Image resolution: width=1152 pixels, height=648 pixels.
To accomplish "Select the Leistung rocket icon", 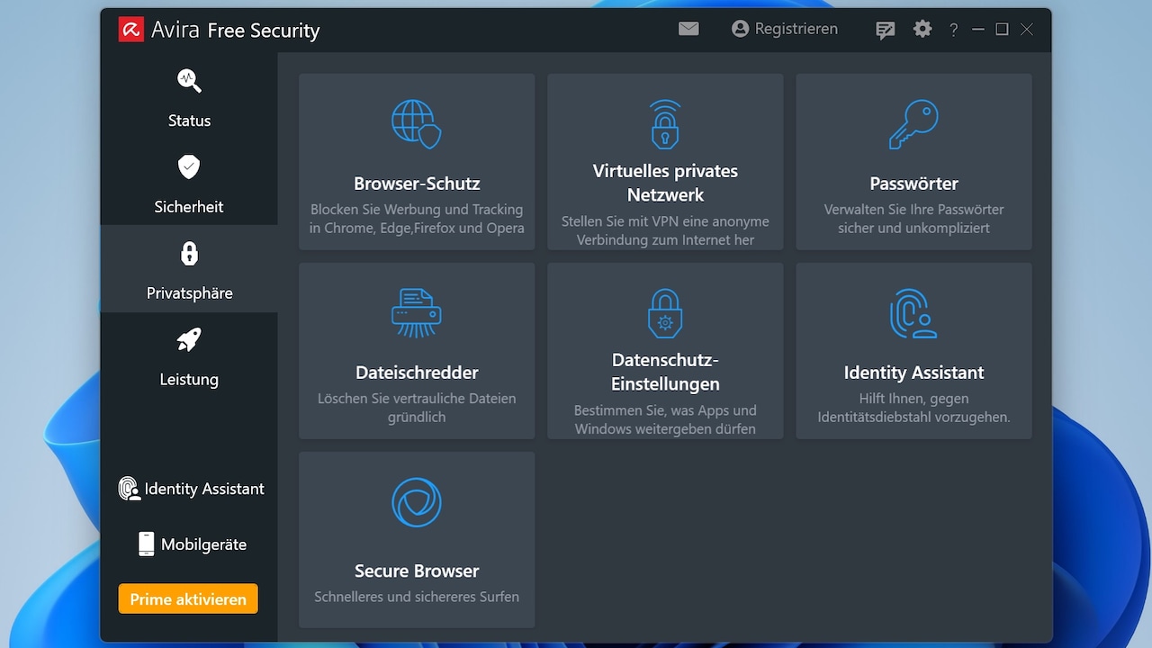I will pyautogui.click(x=189, y=339).
